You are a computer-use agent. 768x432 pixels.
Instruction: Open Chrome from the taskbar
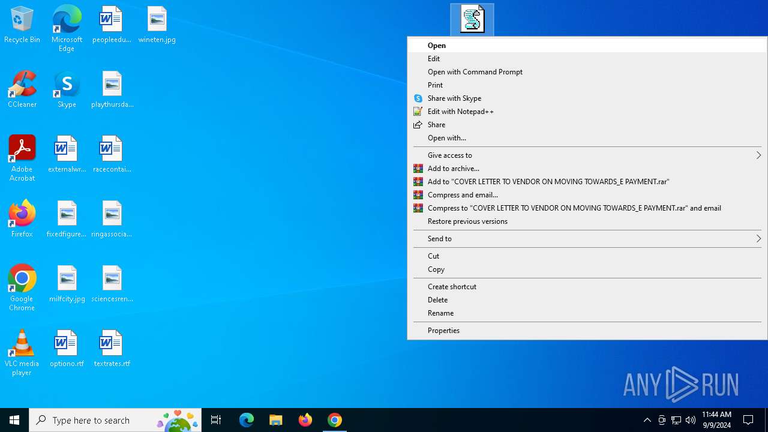335,420
